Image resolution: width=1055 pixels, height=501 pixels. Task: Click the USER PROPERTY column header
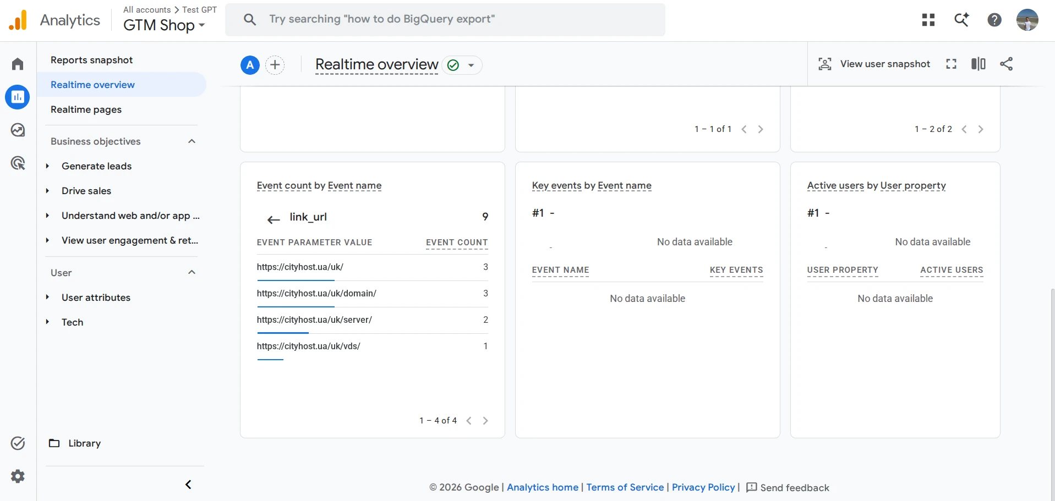tap(843, 270)
